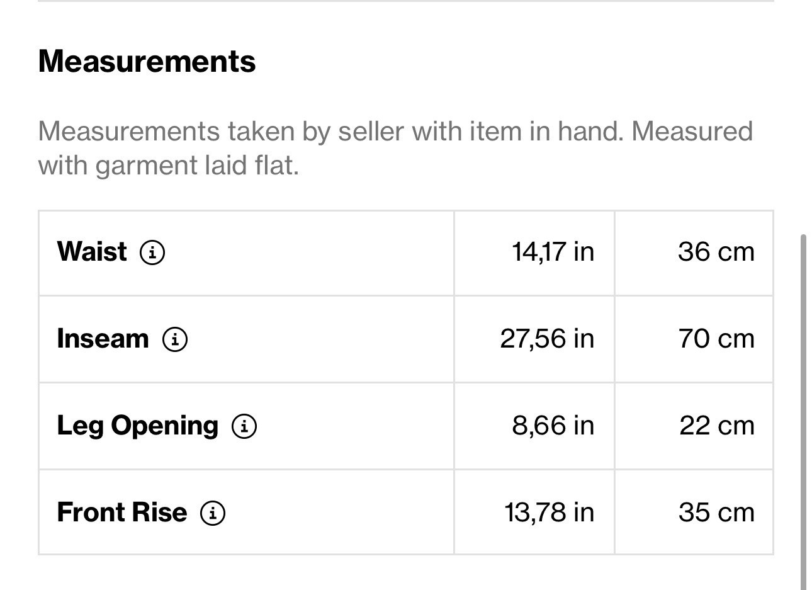The height and width of the screenshot is (590, 812).
Task: Click the 22 cm leg opening value
Action: [717, 425]
